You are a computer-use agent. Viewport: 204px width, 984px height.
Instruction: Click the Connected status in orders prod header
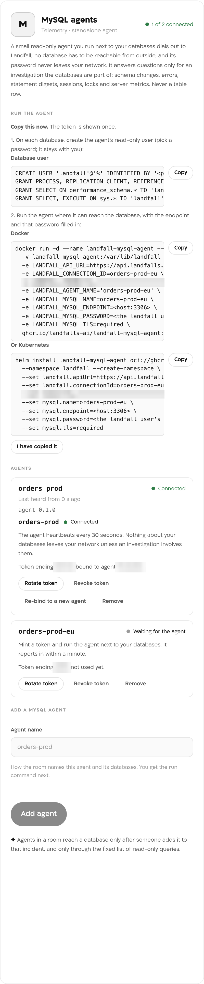[x=169, y=489]
